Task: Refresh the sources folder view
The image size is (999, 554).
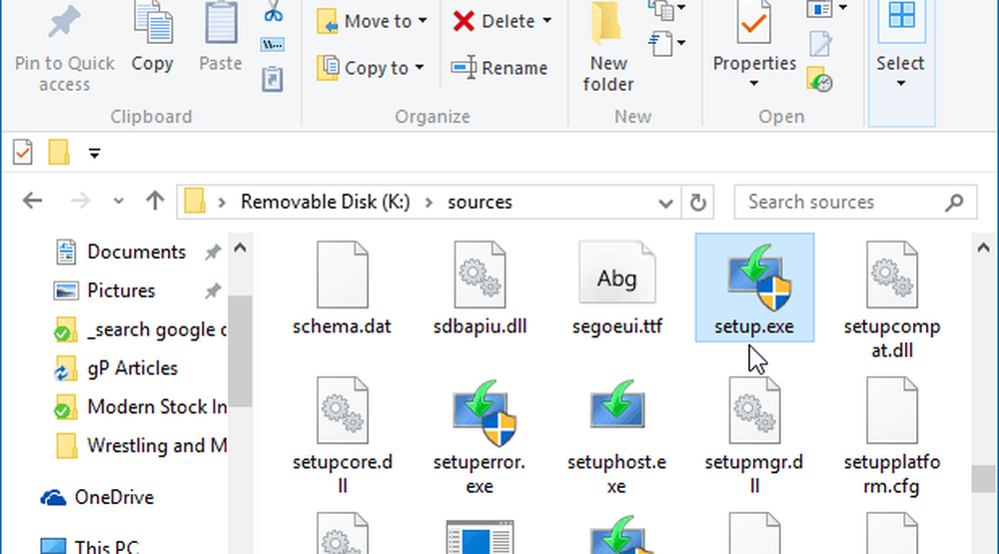Action: click(x=698, y=202)
